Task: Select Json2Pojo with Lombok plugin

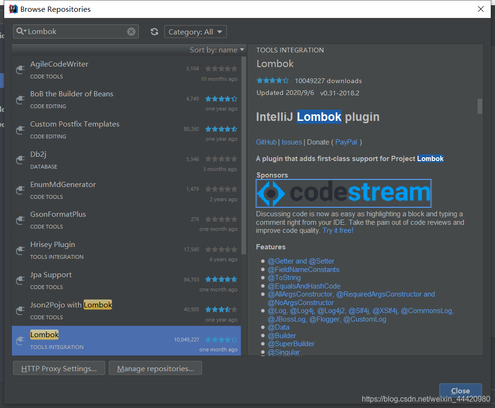Action: click(x=126, y=311)
